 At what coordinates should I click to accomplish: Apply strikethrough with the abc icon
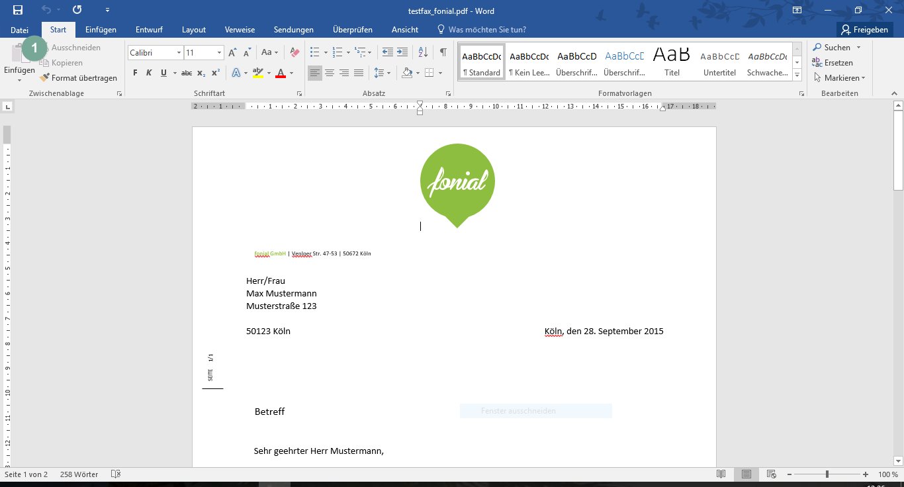[187, 73]
